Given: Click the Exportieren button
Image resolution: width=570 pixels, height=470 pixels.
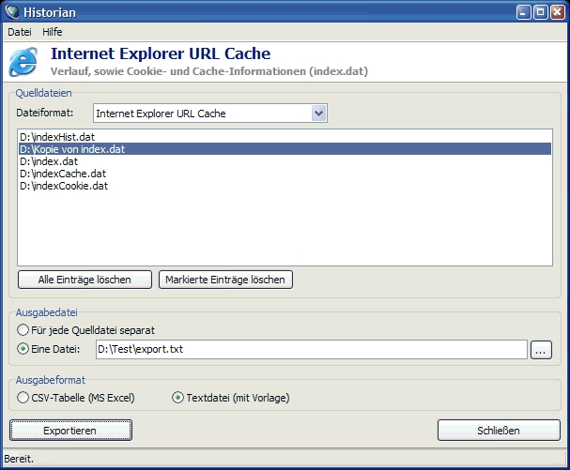Looking at the screenshot, I should point(70,431).
